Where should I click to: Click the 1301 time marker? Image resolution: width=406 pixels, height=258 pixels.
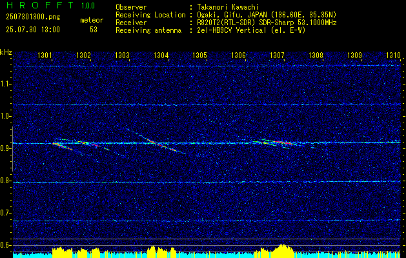(x=45, y=55)
